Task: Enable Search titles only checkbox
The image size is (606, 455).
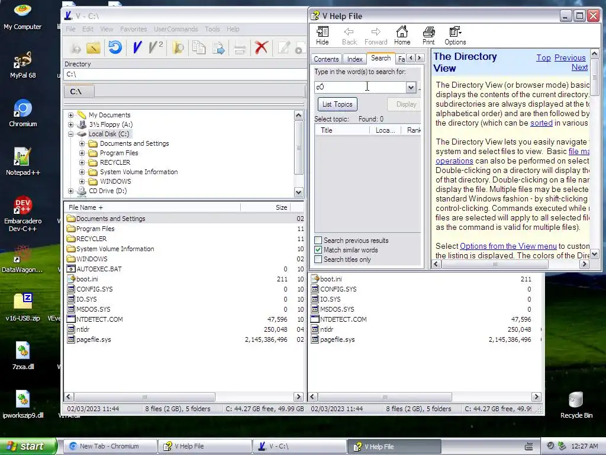Action: tap(318, 259)
